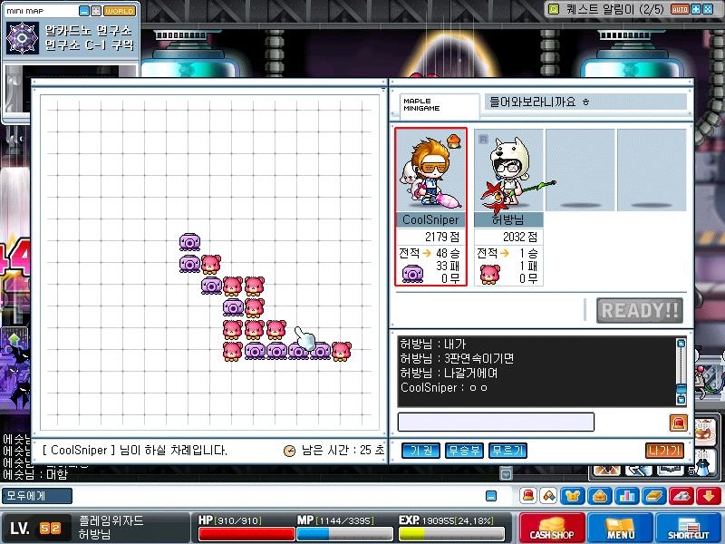Click the quest notifier grid-pattern button
Image resolution: width=725 pixels, height=544 pixels.
(x=708, y=9)
